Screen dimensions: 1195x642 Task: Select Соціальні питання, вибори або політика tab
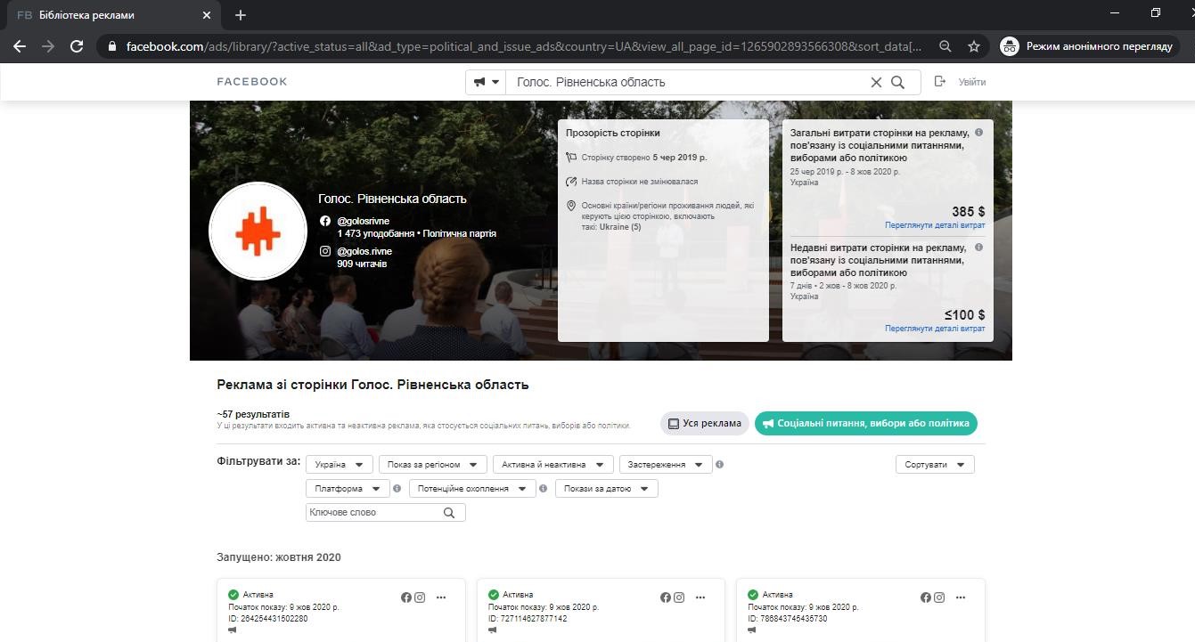(866, 424)
